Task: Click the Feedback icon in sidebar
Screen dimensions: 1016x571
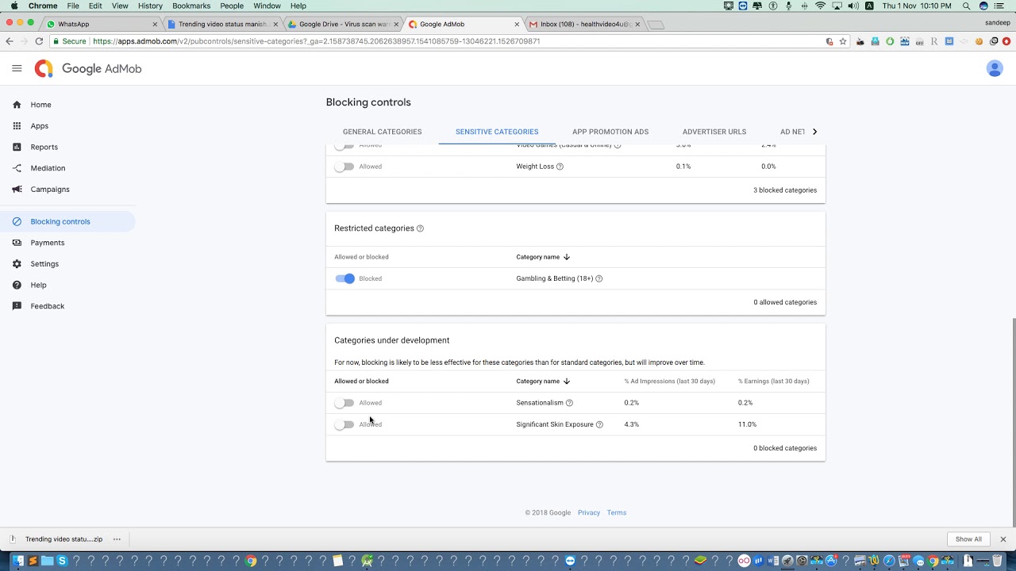Action: click(x=17, y=306)
